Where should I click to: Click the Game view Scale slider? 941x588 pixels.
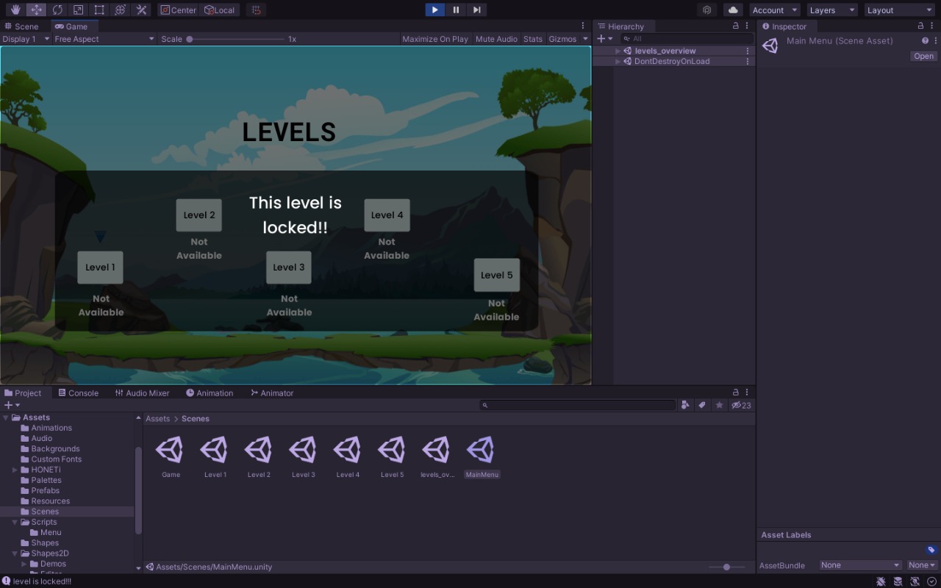235,39
